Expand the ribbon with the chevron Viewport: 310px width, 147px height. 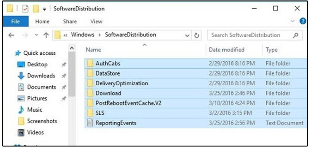[x=293, y=21]
